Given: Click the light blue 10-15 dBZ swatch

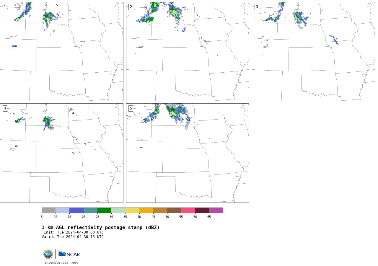Looking at the screenshot, I should click(63, 210).
